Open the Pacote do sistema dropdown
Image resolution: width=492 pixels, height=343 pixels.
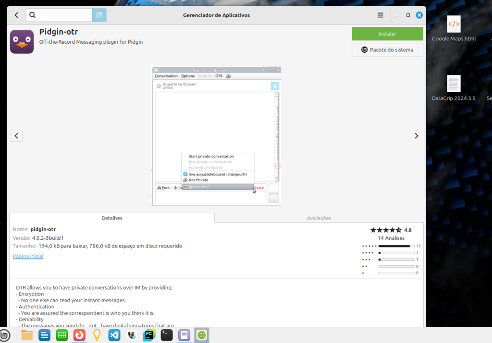[x=387, y=49]
